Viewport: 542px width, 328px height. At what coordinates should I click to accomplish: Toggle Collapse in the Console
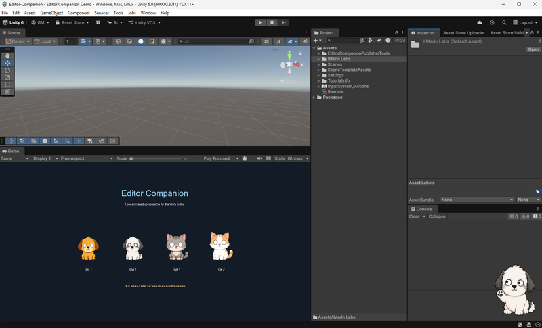tap(437, 216)
